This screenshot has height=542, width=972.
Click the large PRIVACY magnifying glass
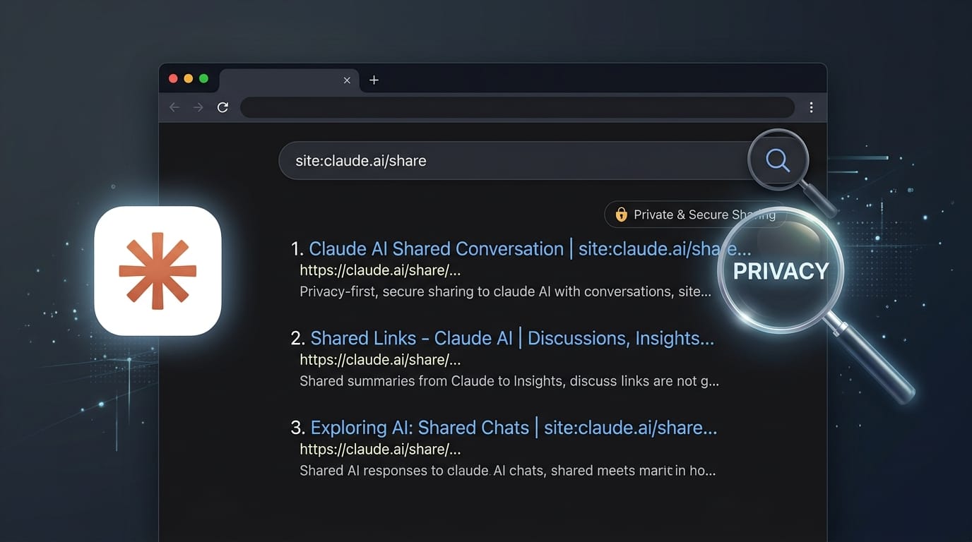(x=781, y=270)
